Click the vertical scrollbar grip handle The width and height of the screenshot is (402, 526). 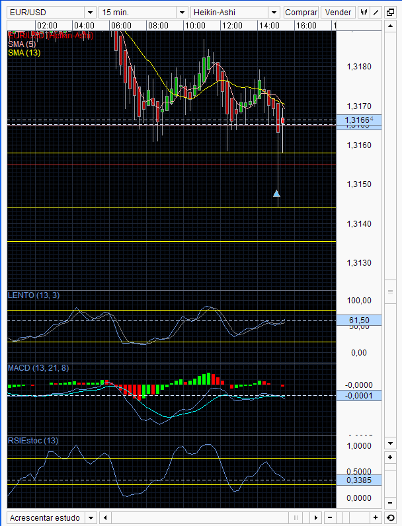point(390,291)
